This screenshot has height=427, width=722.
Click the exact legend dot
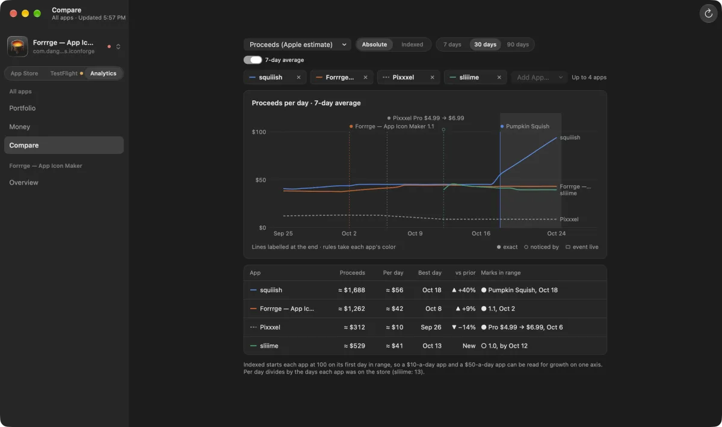[499, 247]
